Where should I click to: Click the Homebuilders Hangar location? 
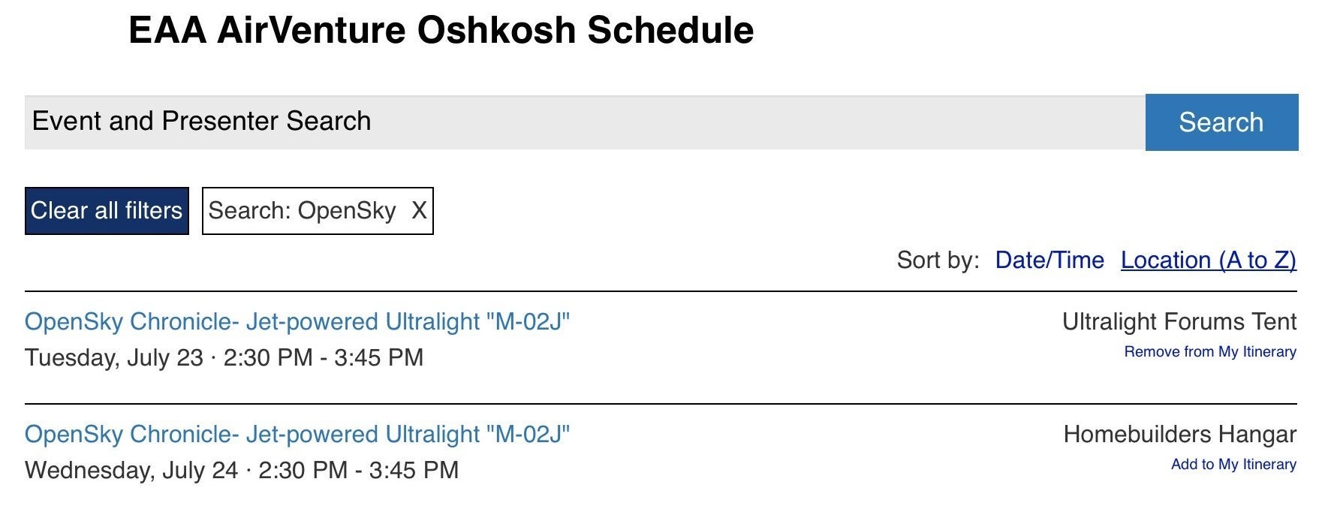1179,435
